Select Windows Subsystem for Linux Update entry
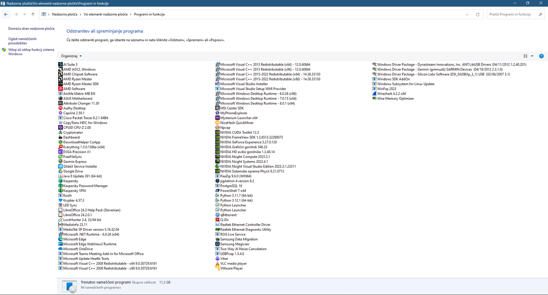The image size is (548, 295). 403,84
